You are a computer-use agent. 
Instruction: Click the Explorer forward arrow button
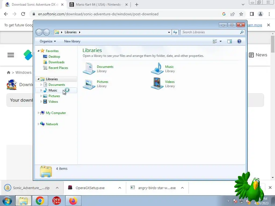point(46,32)
